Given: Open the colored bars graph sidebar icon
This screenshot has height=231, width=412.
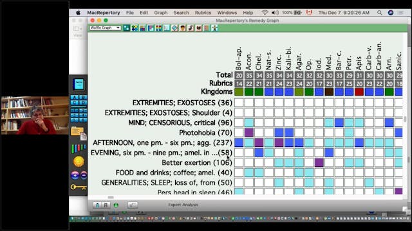Looking at the screenshot, I should 79,148.
